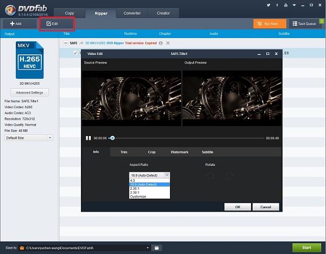326x254 pixels.
Task: Toggle the title row checkbox
Action: pos(76,53)
